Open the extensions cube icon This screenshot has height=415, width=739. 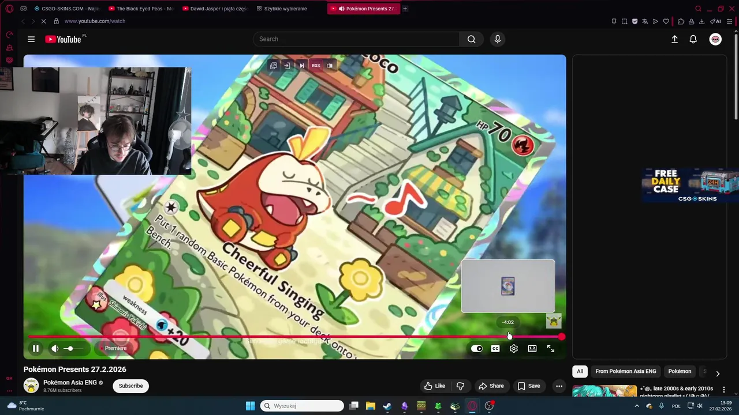(681, 21)
